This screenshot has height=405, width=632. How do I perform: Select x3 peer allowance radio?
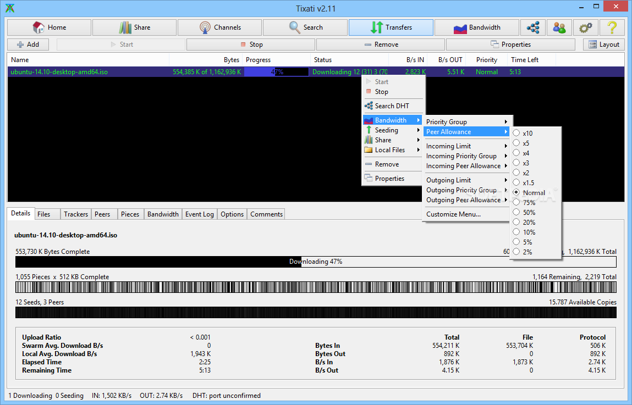(x=516, y=162)
